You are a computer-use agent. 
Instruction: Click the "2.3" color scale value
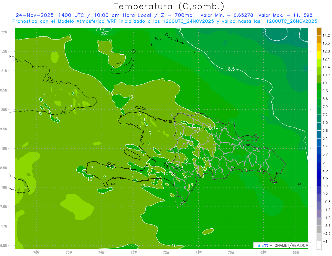325,170
